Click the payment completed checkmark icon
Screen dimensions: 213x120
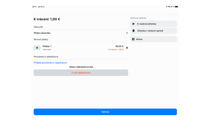(x=127, y=48)
